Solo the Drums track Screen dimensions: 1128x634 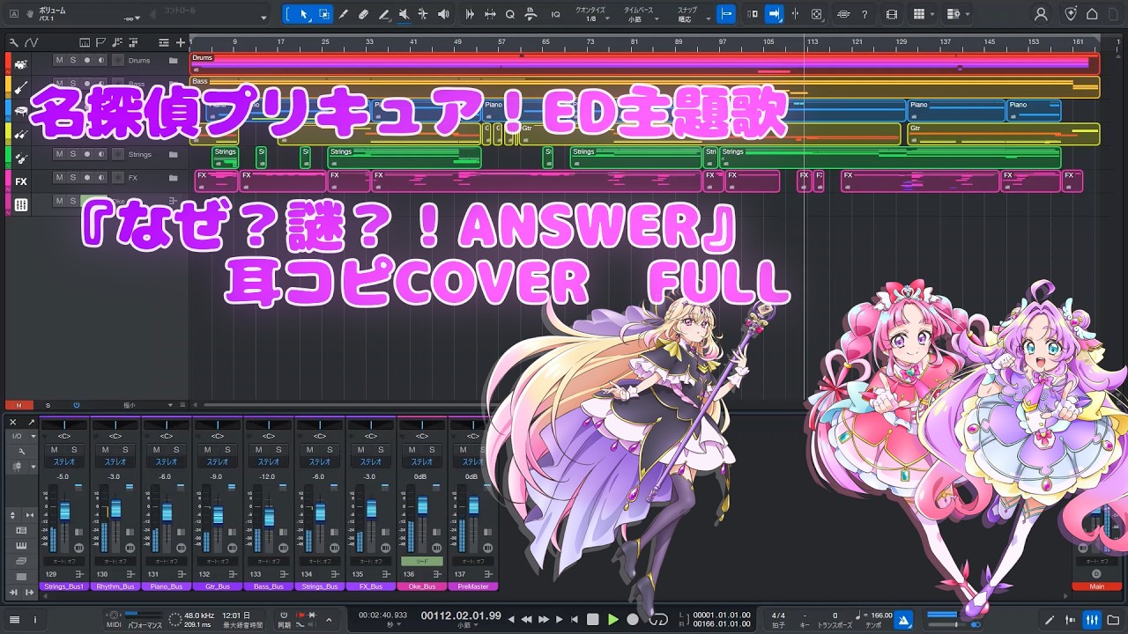coord(73,60)
